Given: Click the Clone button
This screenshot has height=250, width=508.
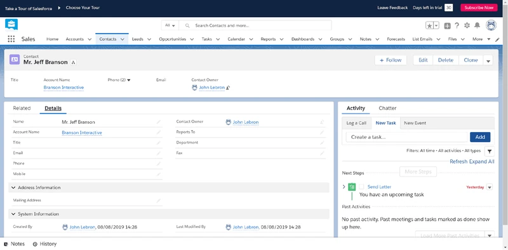Looking at the screenshot, I should point(471,60).
